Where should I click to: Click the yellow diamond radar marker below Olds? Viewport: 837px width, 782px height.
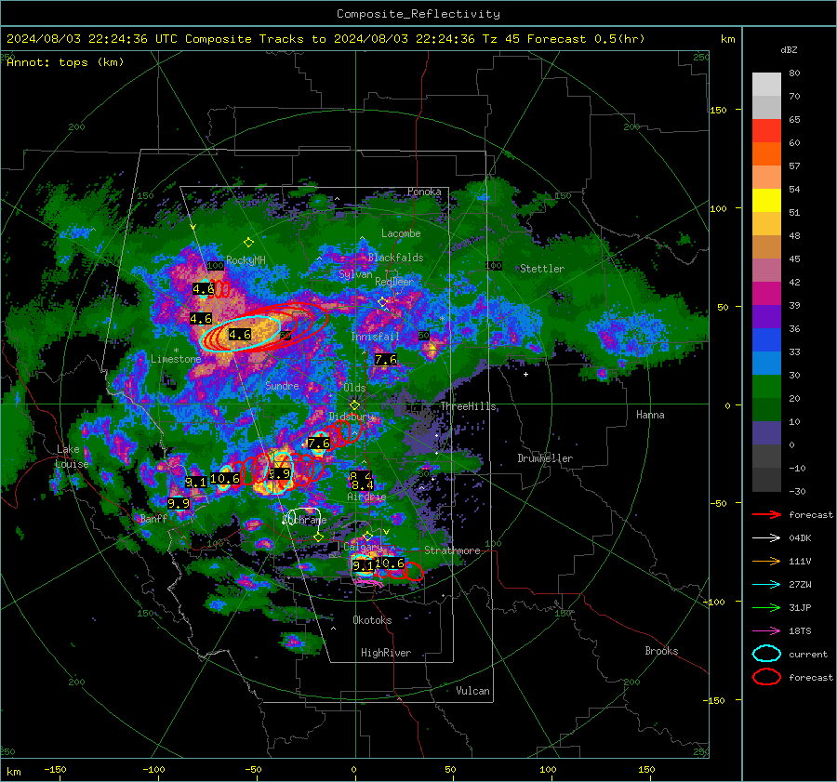coord(354,405)
